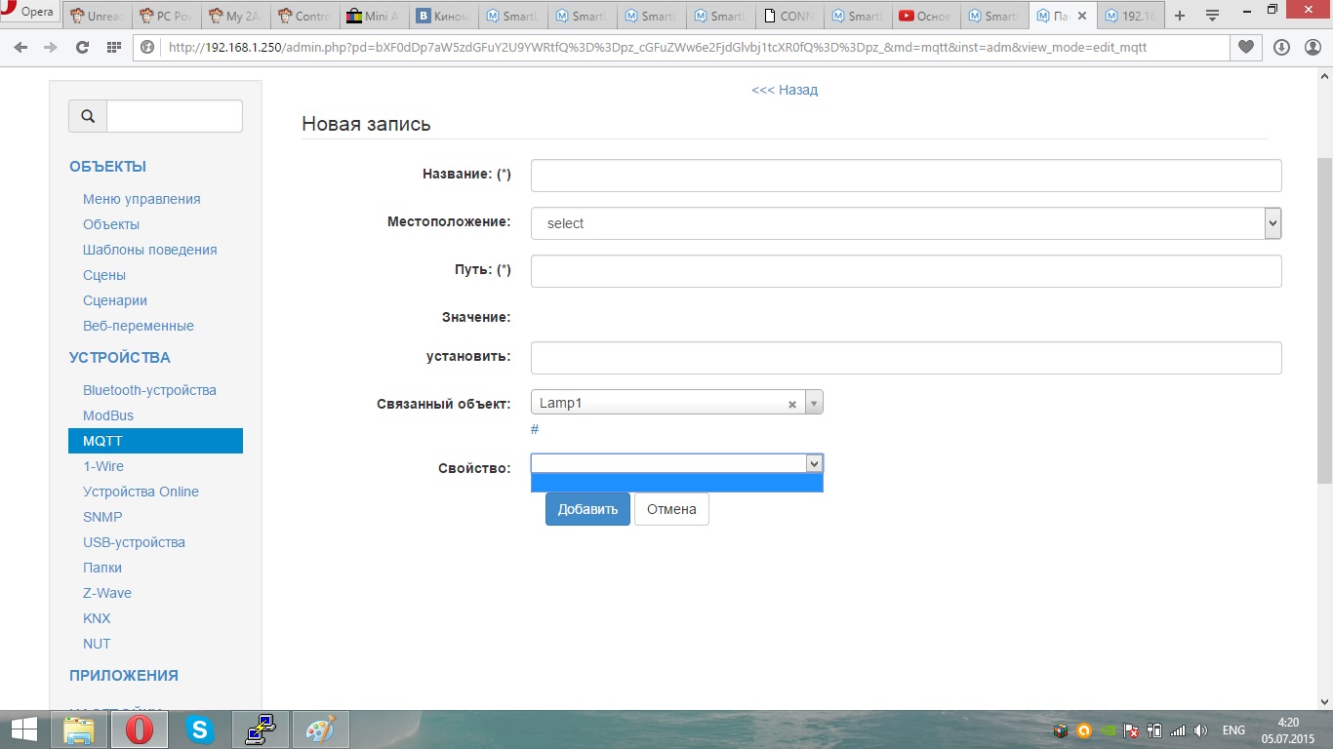Open Opera Speed Dial grid icon

tap(113, 47)
